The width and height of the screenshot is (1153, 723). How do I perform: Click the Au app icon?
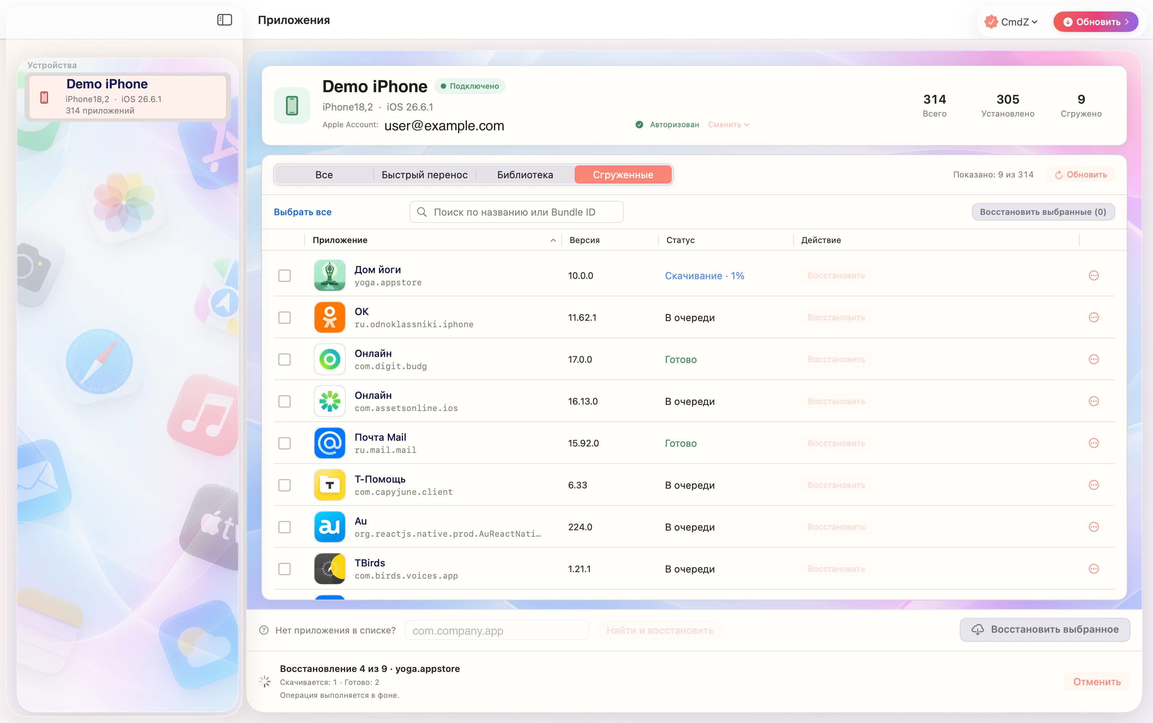(329, 527)
